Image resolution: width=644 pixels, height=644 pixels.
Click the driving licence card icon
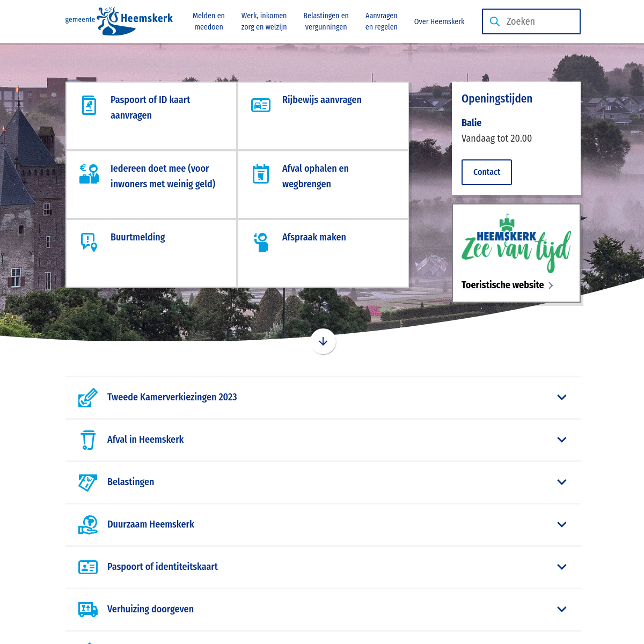coord(261,105)
